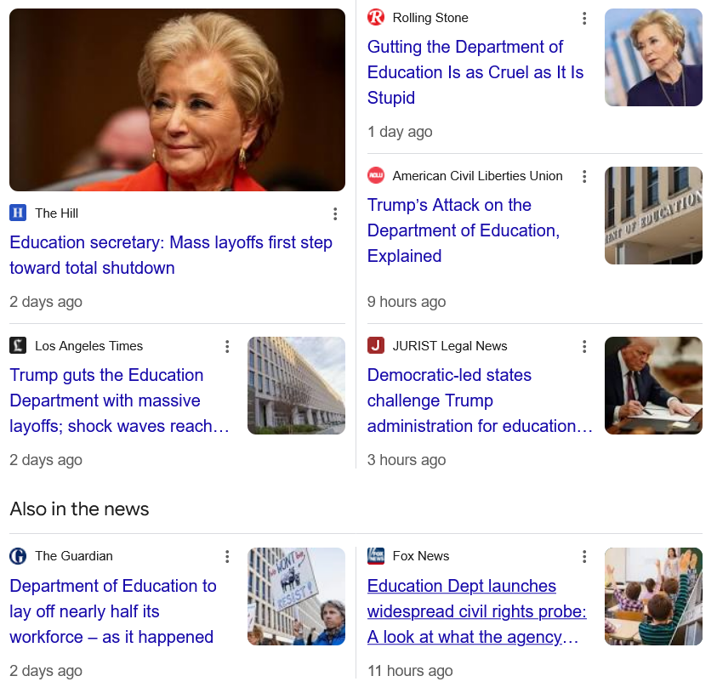Image resolution: width=717 pixels, height=693 pixels.
Task: Open more options for Los Angeles Times story
Action: click(x=227, y=347)
